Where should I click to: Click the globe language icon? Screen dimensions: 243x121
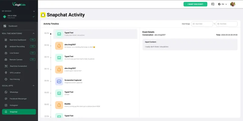(x=219, y=4)
